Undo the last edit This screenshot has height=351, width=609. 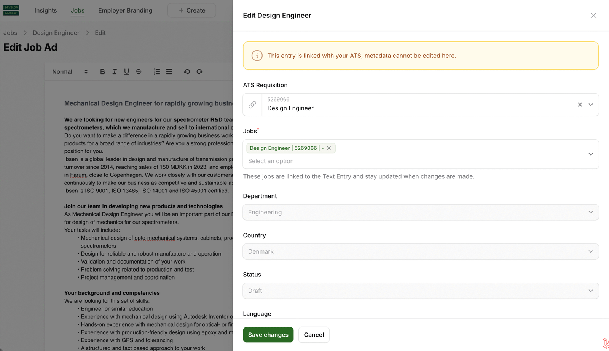click(187, 71)
